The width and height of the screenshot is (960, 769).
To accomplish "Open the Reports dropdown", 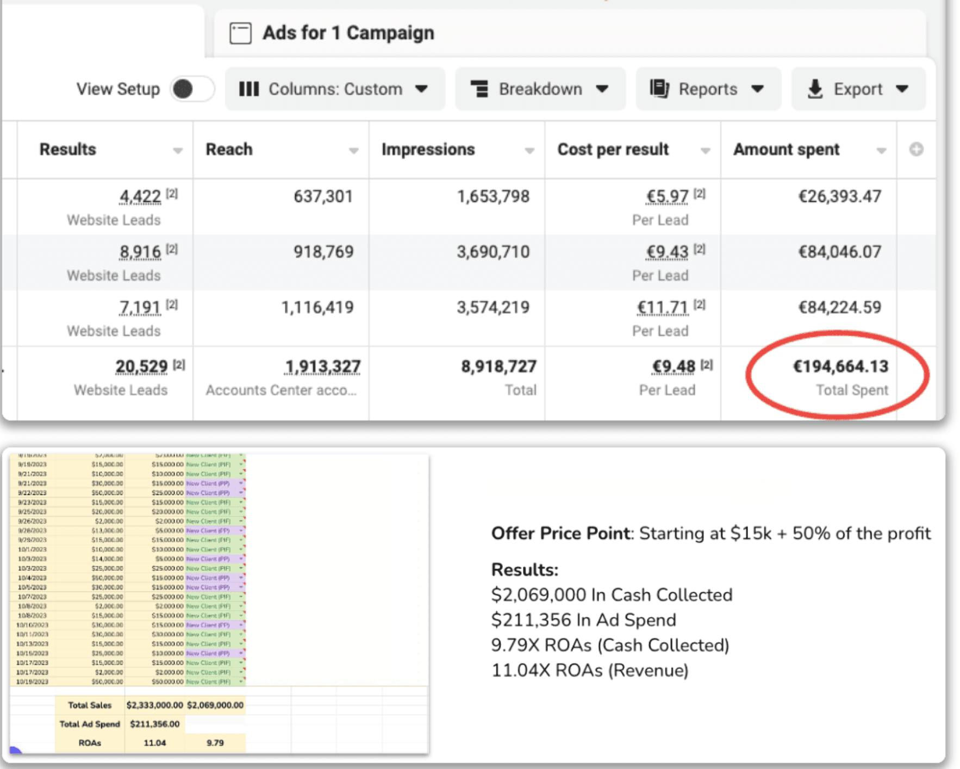I will 708,89.
